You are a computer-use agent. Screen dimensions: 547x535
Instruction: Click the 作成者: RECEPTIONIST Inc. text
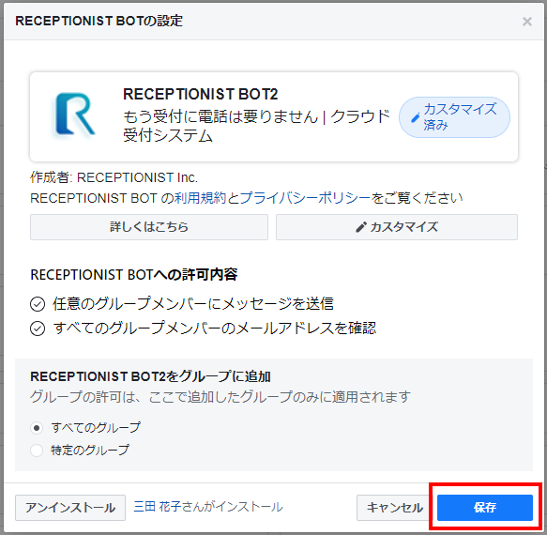tap(114, 177)
